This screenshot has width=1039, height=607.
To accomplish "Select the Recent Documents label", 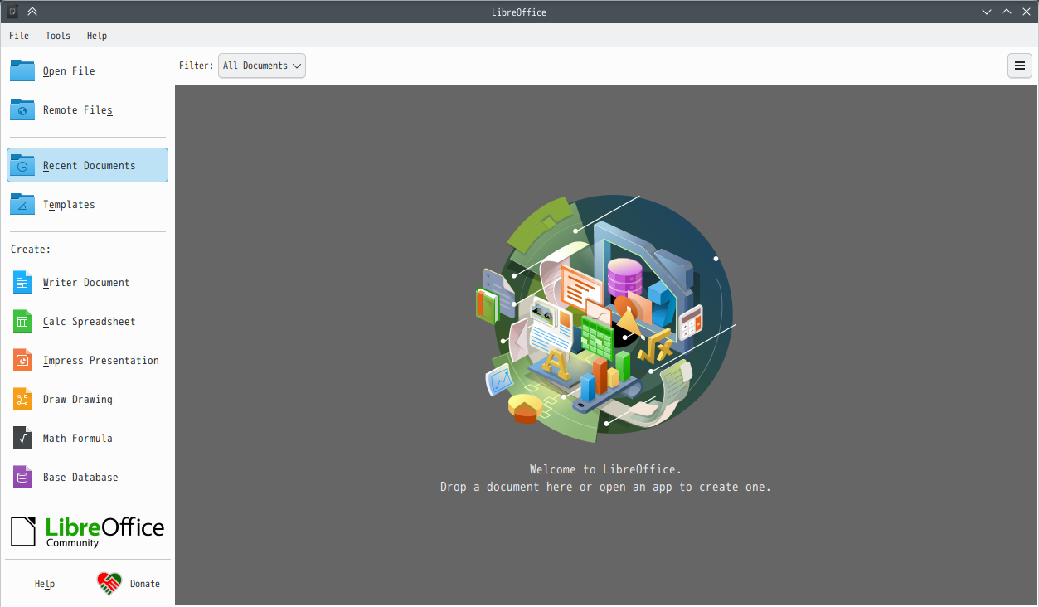I will 89,166.
